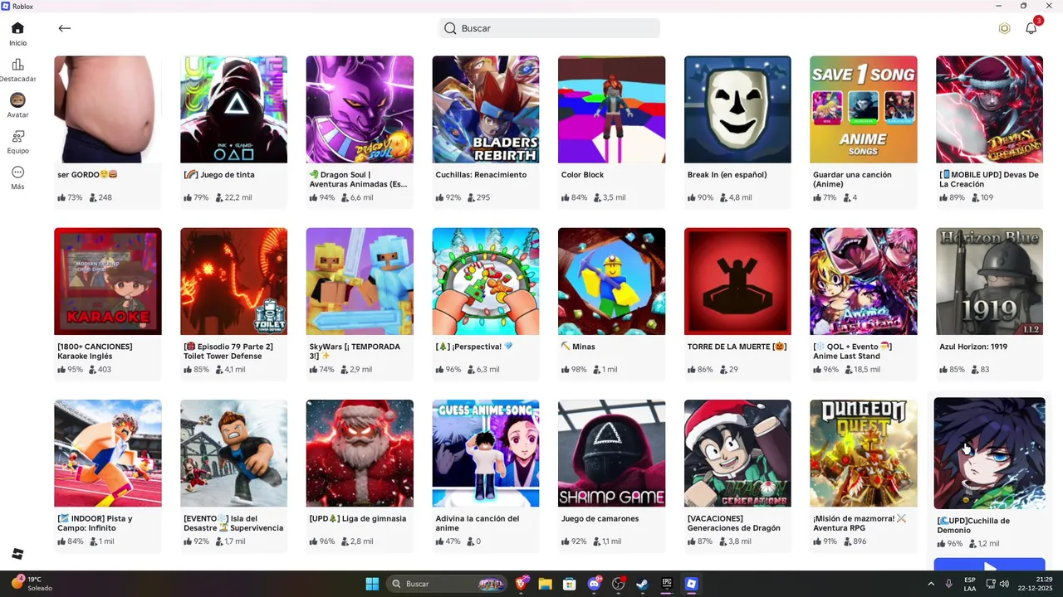Open Destacadas charts in sidebar
Screen dimensions: 1063x597
(x=17, y=70)
